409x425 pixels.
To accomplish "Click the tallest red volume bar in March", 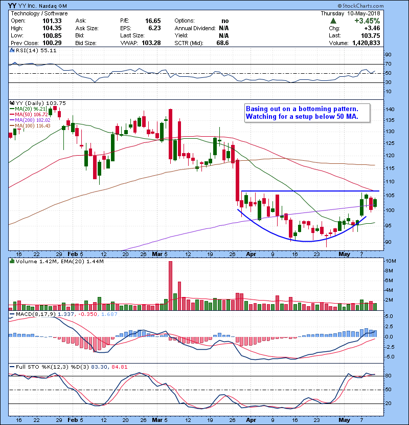I will point(170,286).
